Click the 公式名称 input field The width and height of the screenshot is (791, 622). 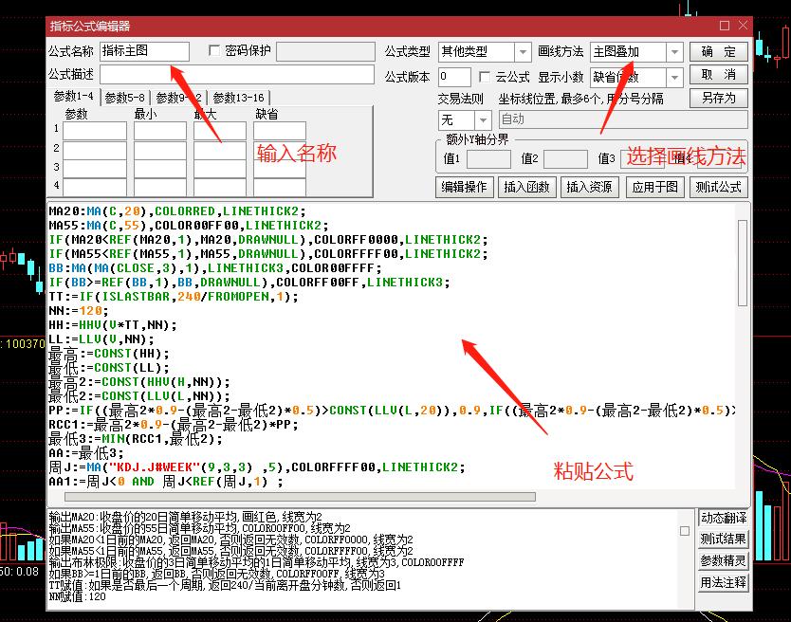click(144, 51)
